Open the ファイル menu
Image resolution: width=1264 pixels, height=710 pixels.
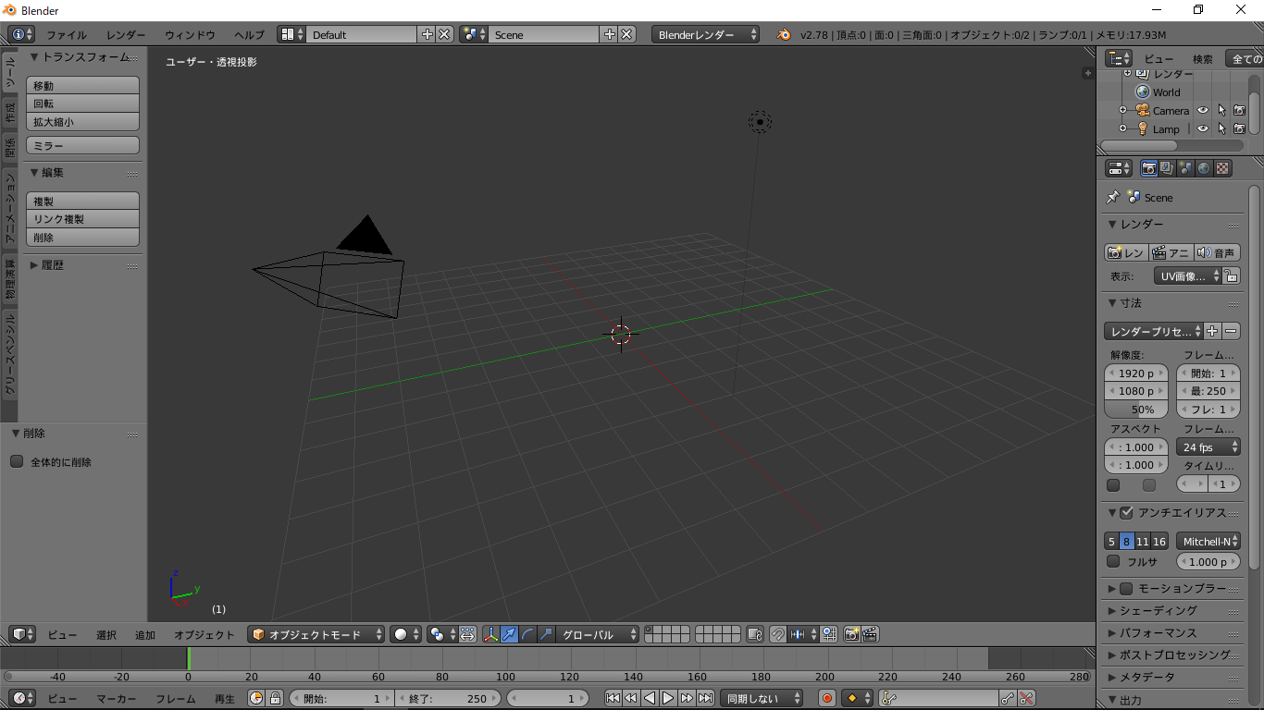point(67,35)
